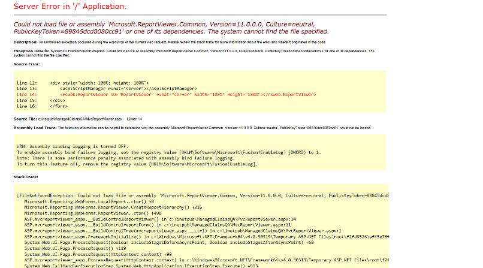Viewport: 483px width, 268px height.
Task: Click the 'Assembly Load Trace:' label
Action: click(x=35, y=128)
